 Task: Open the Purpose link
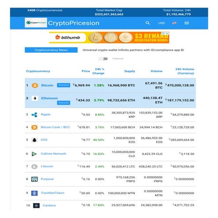pyautogui.click(x=47, y=179)
